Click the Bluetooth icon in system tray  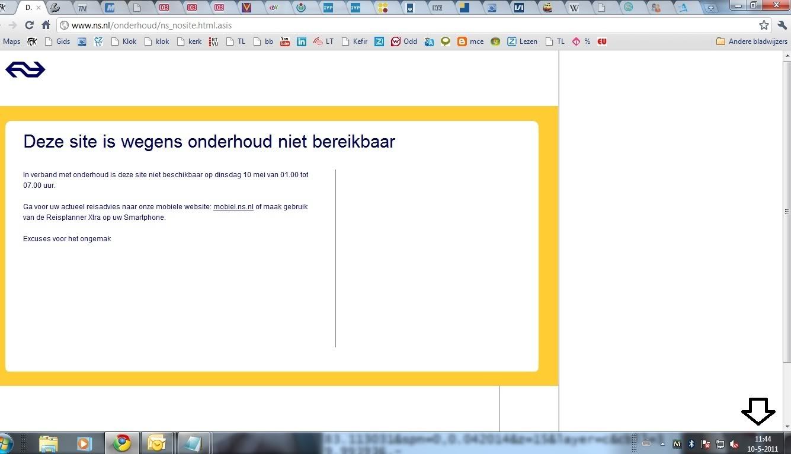(691, 443)
